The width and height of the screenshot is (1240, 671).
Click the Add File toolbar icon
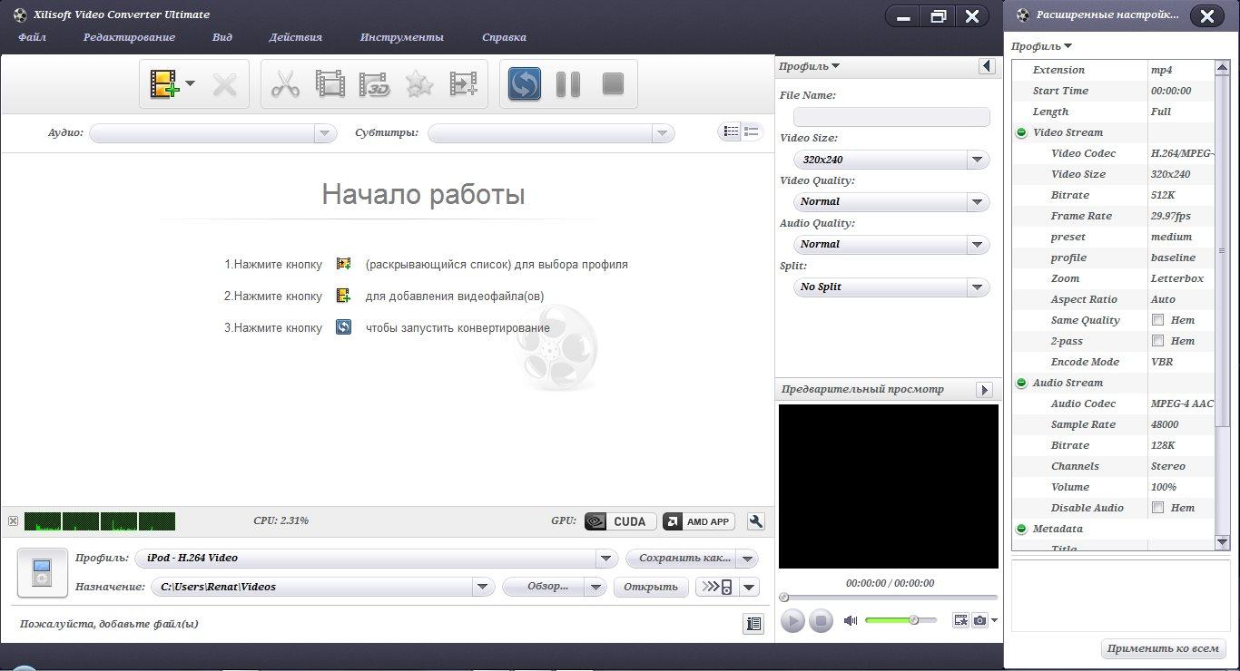coord(164,84)
